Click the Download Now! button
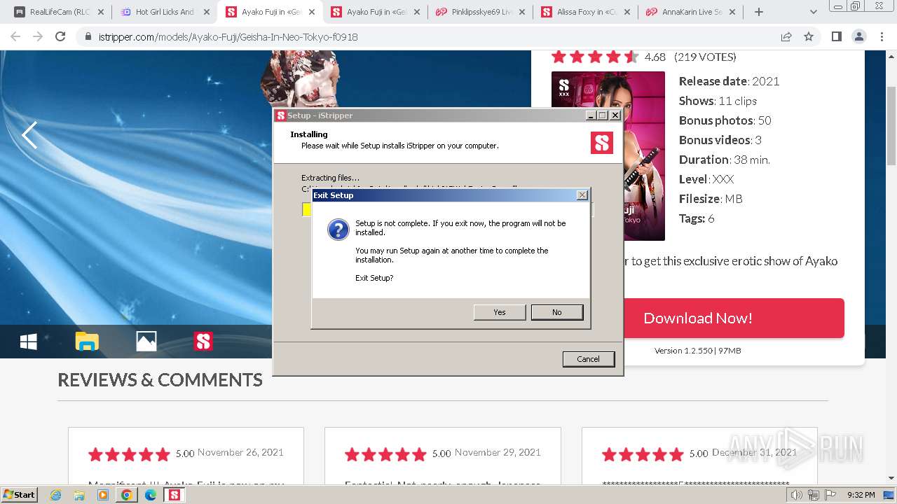The height and width of the screenshot is (504, 897). [x=698, y=318]
